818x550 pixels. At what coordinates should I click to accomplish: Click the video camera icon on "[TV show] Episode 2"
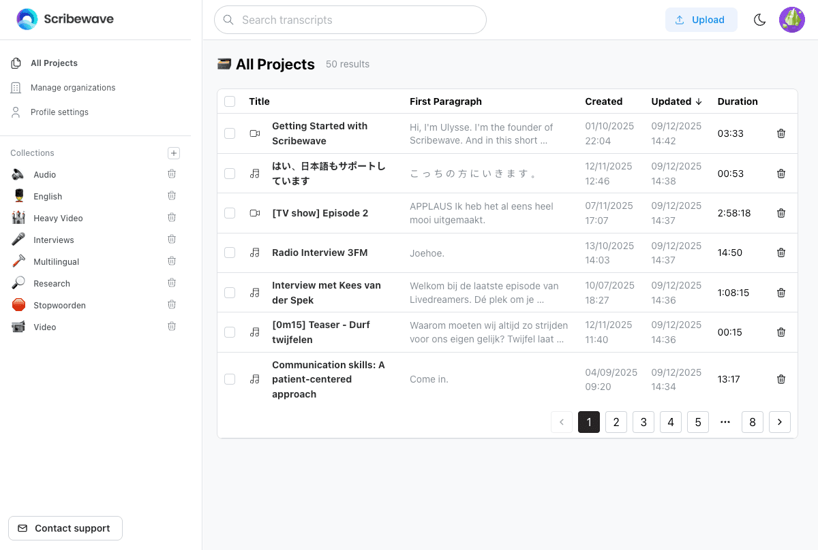[x=254, y=212]
